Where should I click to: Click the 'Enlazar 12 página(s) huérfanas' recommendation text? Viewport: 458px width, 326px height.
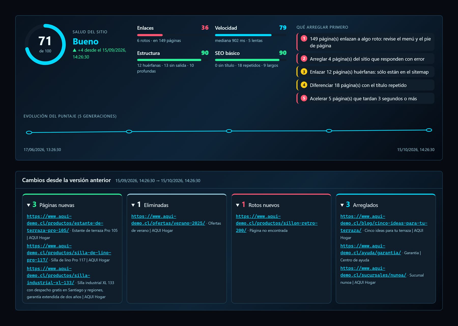(x=369, y=72)
